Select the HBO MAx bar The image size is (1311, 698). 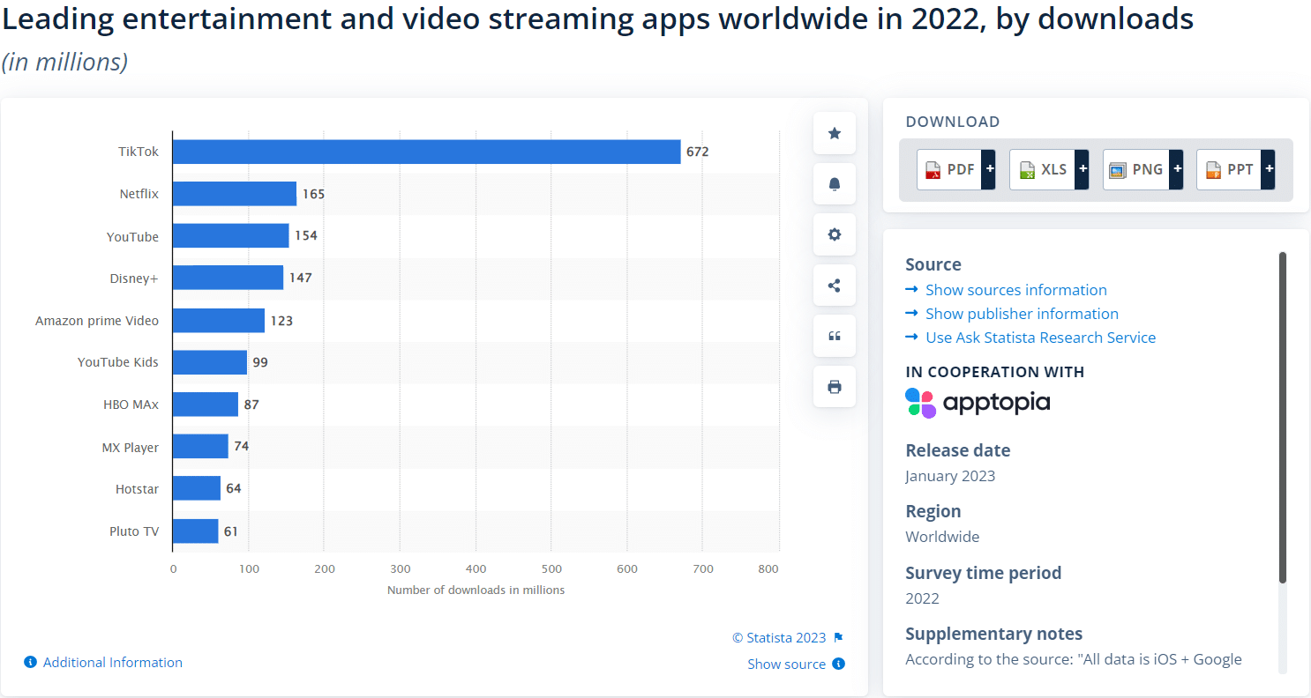click(206, 405)
